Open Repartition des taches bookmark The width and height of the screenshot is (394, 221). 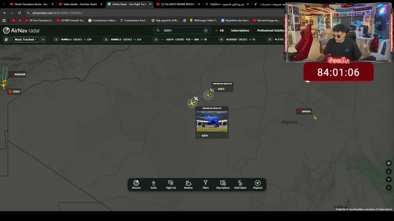[x=235, y=21]
